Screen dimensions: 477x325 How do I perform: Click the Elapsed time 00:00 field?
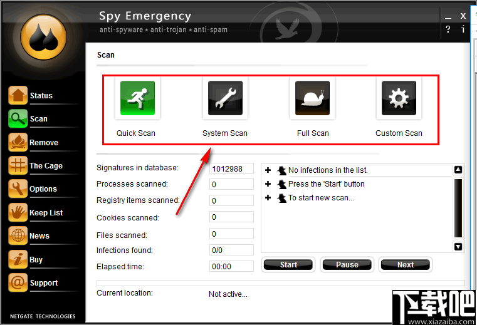point(231,266)
